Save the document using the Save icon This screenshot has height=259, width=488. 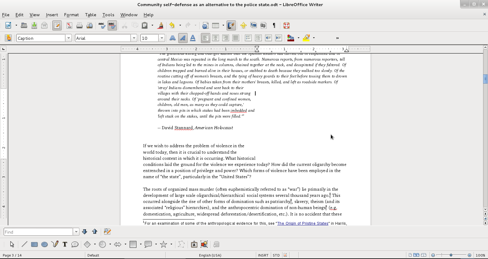[34, 25]
